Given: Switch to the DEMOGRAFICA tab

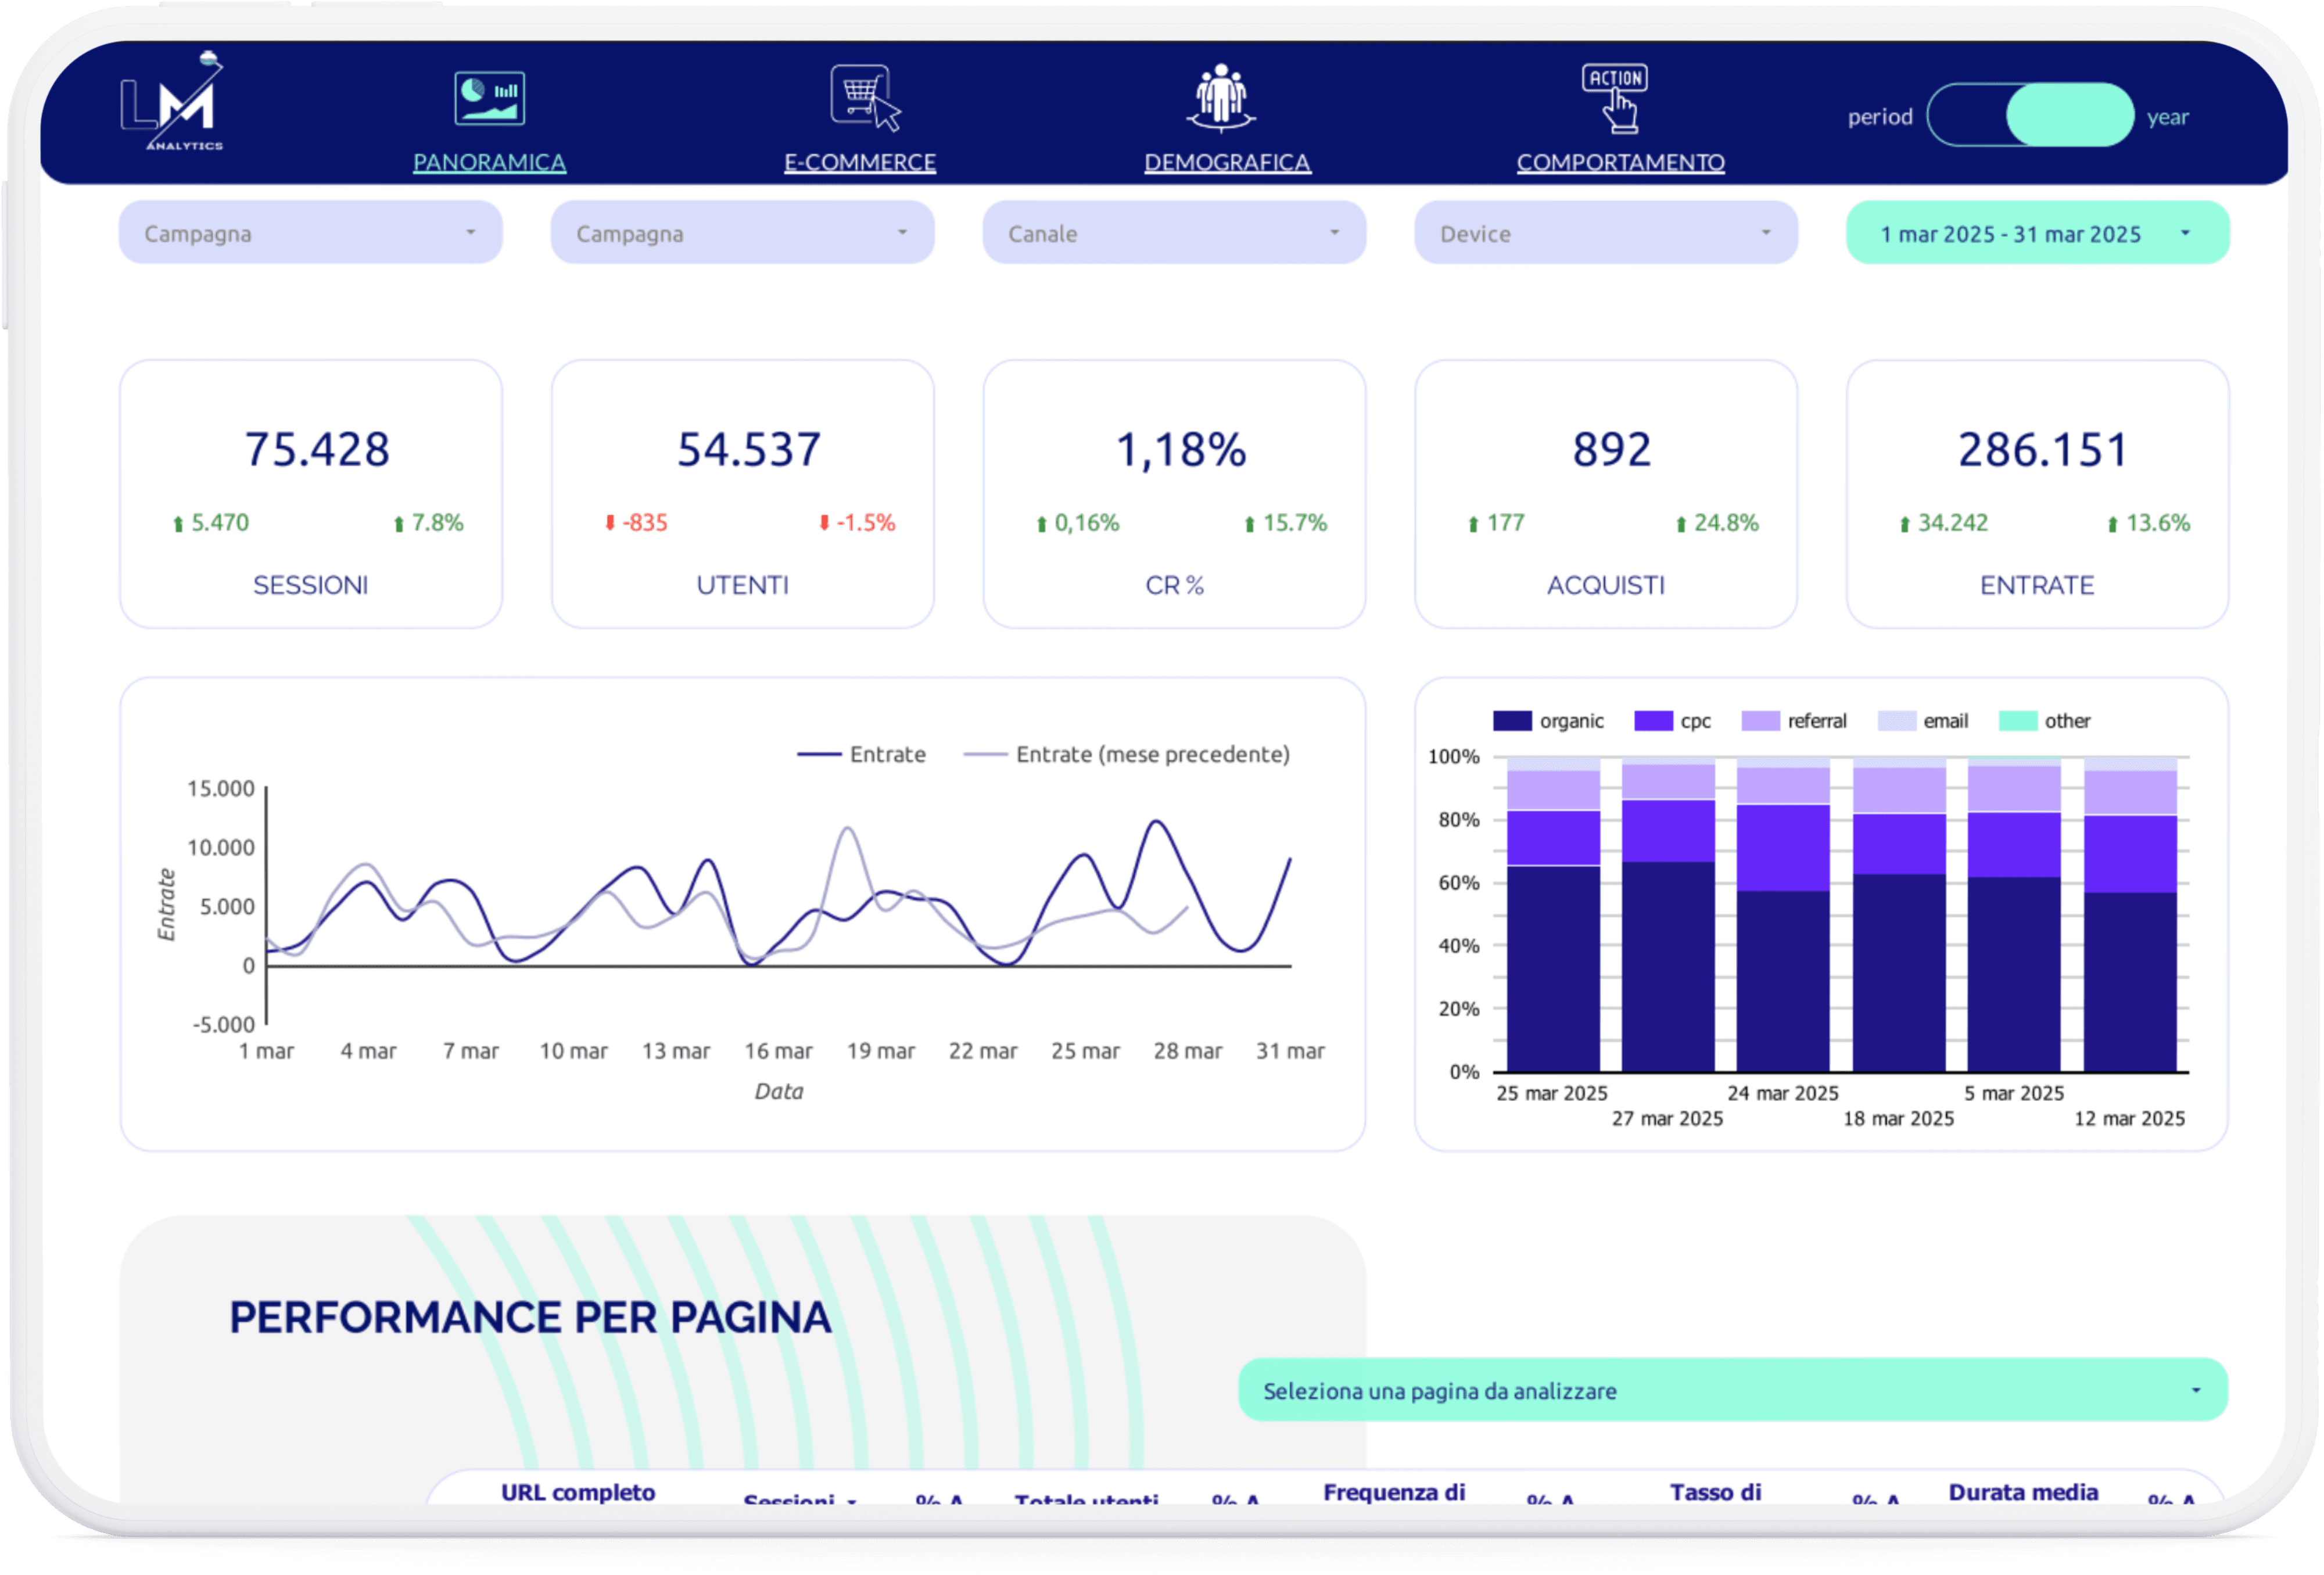Looking at the screenshot, I should click(1227, 162).
